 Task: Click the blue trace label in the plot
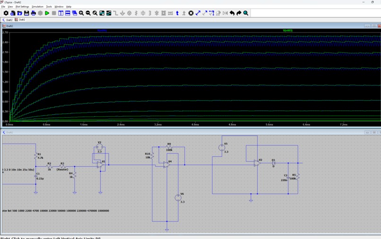pyautogui.click(x=102, y=31)
